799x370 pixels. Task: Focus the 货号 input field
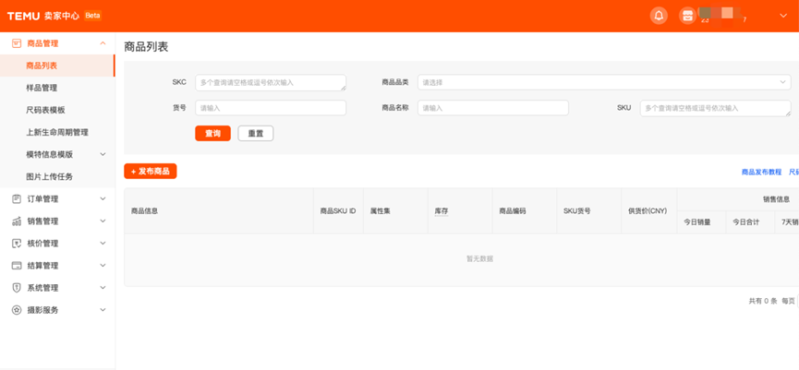271,108
